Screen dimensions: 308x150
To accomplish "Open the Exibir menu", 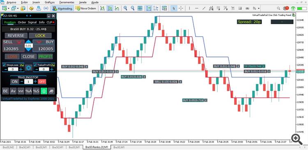I will 24,2.
